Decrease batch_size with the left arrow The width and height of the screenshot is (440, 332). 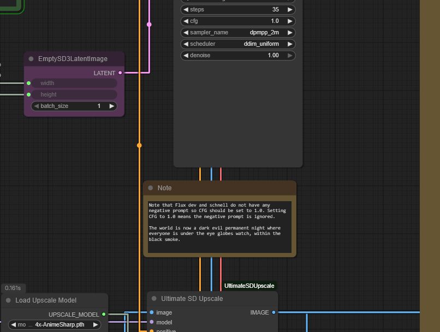[36, 106]
